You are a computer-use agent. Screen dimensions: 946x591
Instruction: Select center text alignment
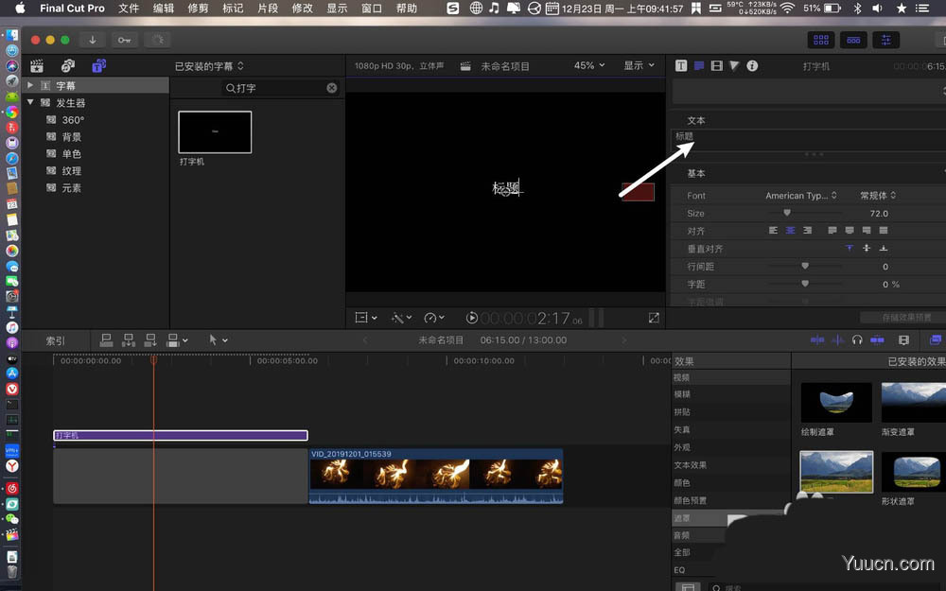[x=790, y=231]
